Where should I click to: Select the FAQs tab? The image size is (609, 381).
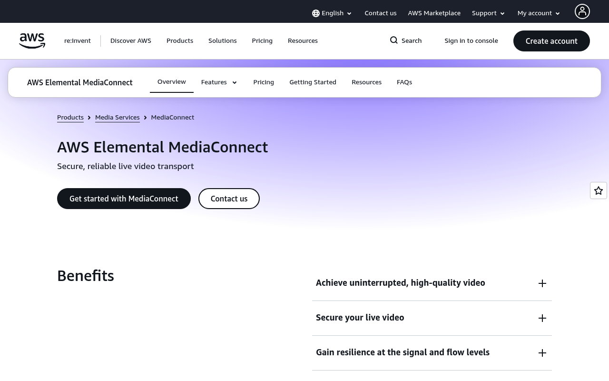tap(404, 82)
